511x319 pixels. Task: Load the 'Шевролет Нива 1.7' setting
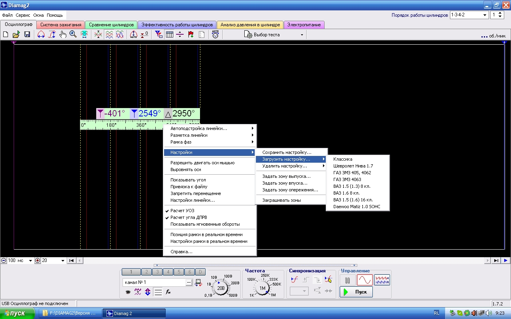click(357, 166)
